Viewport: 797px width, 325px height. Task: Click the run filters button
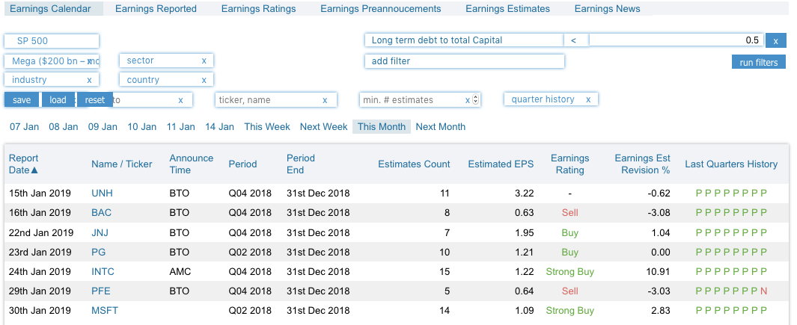(x=759, y=62)
